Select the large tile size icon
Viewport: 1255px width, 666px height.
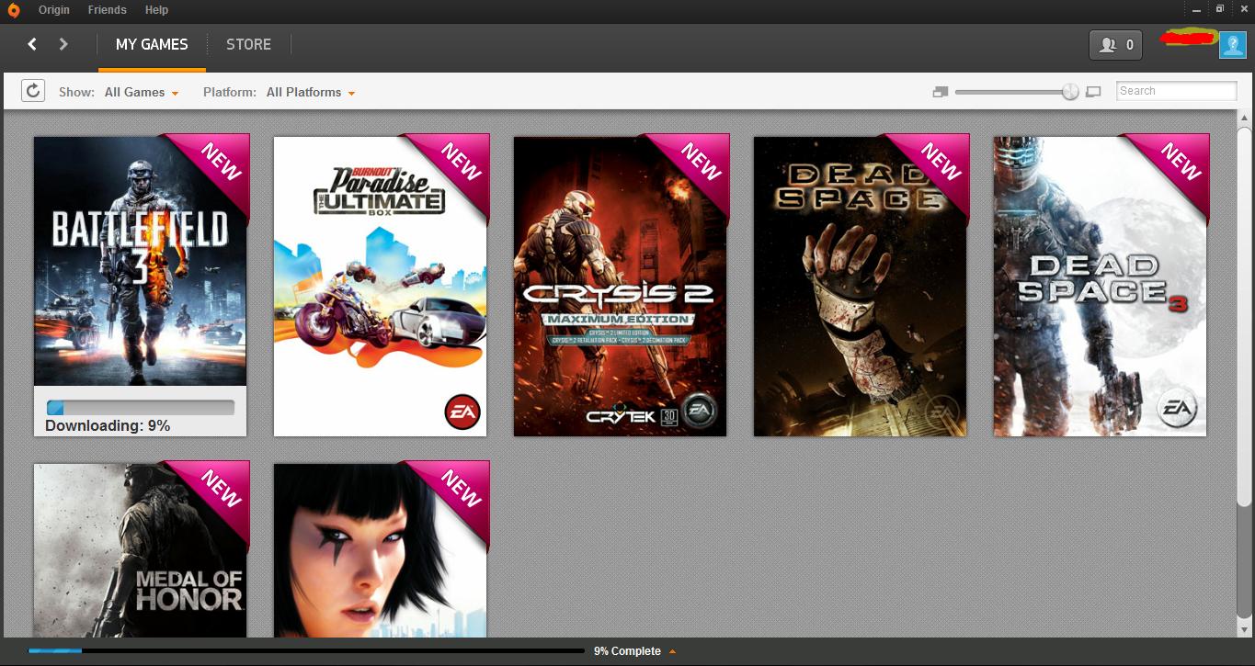click(x=1093, y=92)
